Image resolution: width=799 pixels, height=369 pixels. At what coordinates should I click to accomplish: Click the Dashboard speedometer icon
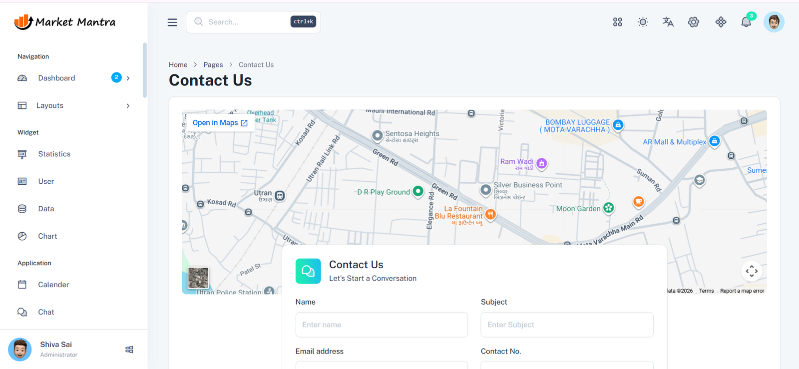point(22,78)
